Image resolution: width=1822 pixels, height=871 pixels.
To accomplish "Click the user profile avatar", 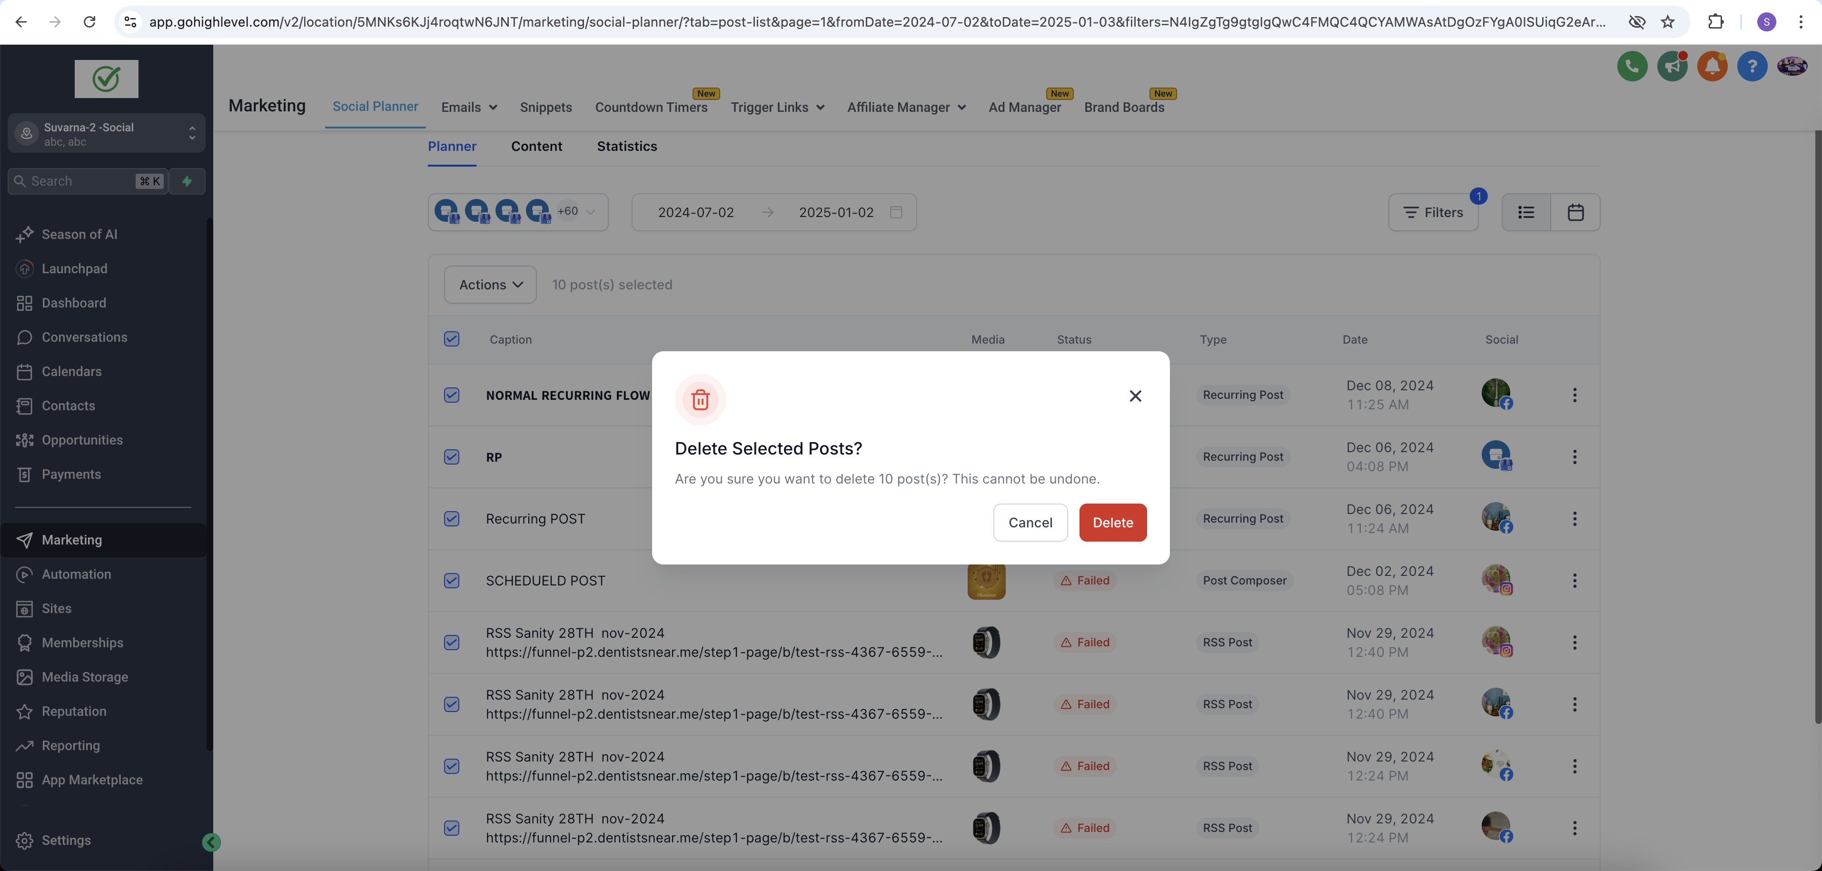I will pos(1792,67).
